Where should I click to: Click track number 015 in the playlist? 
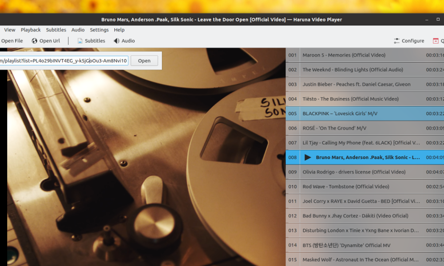[x=293, y=259]
